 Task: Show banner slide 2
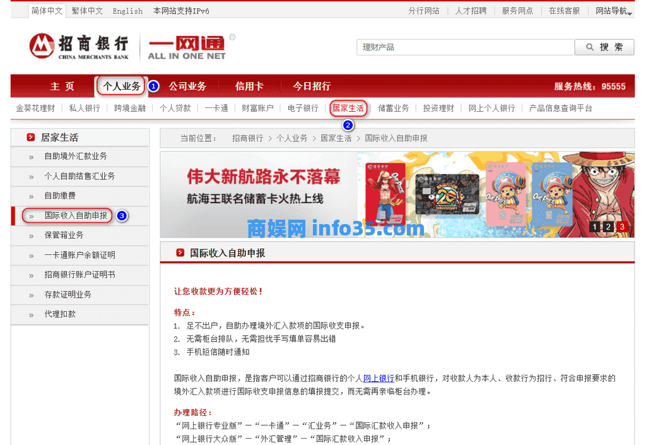pos(608,227)
